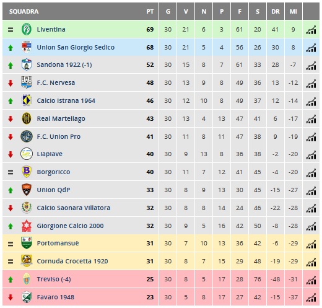Click the Union QdP orange shield logo
The image size is (322, 308).
(x=27, y=190)
